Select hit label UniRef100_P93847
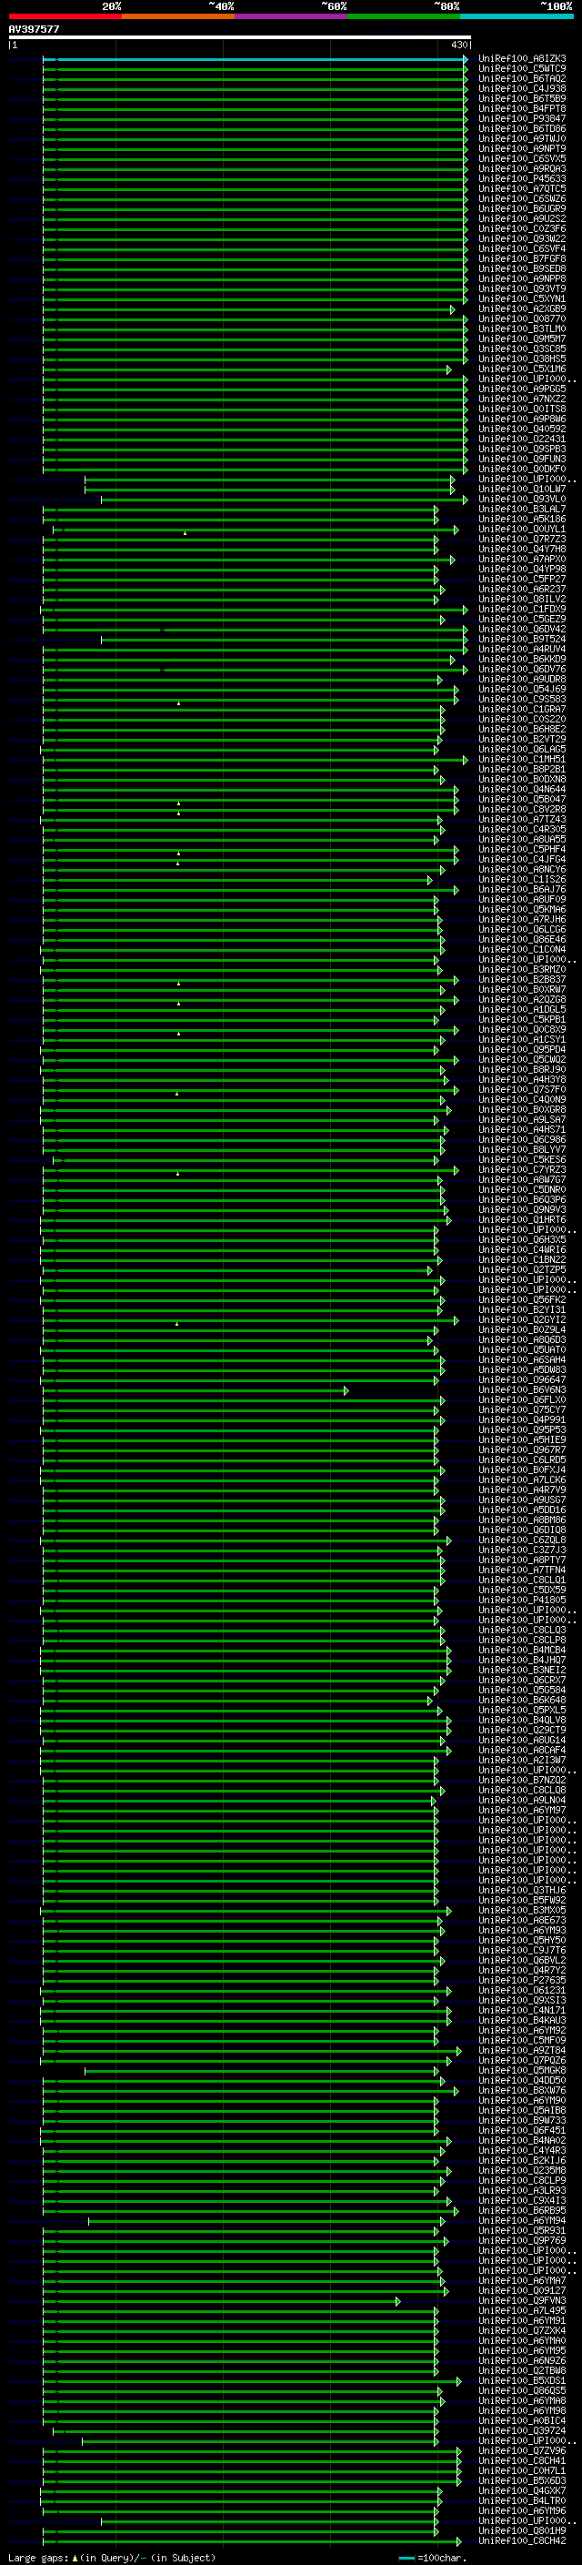Image resolution: width=582 pixels, height=2565 pixels. 522,118
